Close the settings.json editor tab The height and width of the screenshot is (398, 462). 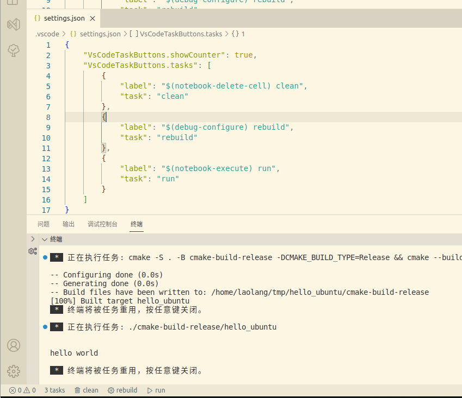coord(93,18)
